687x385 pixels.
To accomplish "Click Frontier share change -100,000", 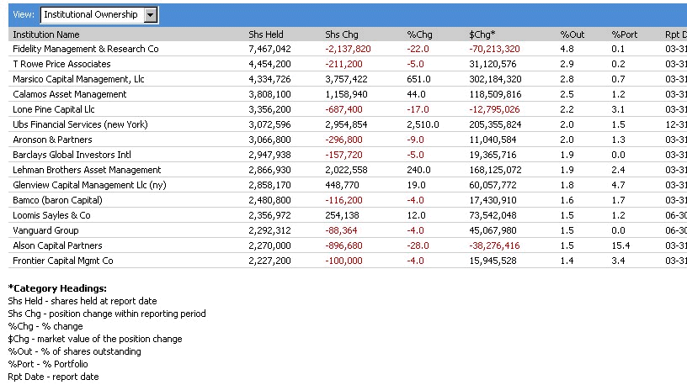I will pyautogui.click(x=343, y=261).
